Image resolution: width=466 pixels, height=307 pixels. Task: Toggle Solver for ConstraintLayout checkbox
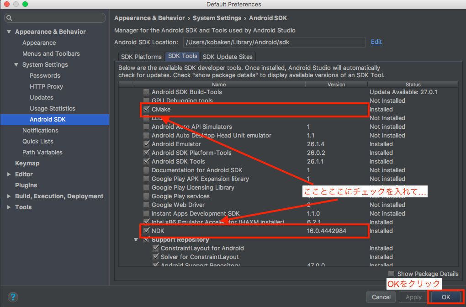click(x=156, y=257)
